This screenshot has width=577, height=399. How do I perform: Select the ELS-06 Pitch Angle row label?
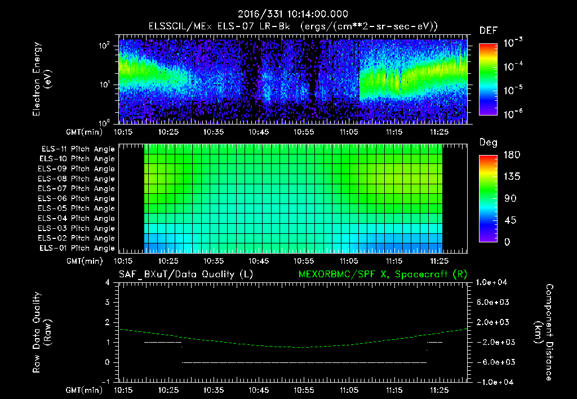[76, 199]
